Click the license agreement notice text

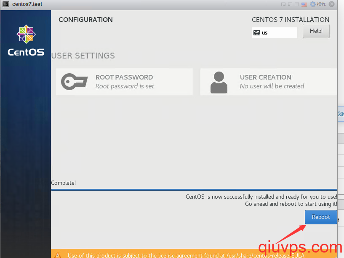click(x=186, y=255)
